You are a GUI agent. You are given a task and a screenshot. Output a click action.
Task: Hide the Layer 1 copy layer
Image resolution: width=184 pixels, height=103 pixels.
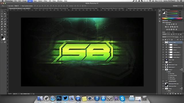(x=163, y=60)
